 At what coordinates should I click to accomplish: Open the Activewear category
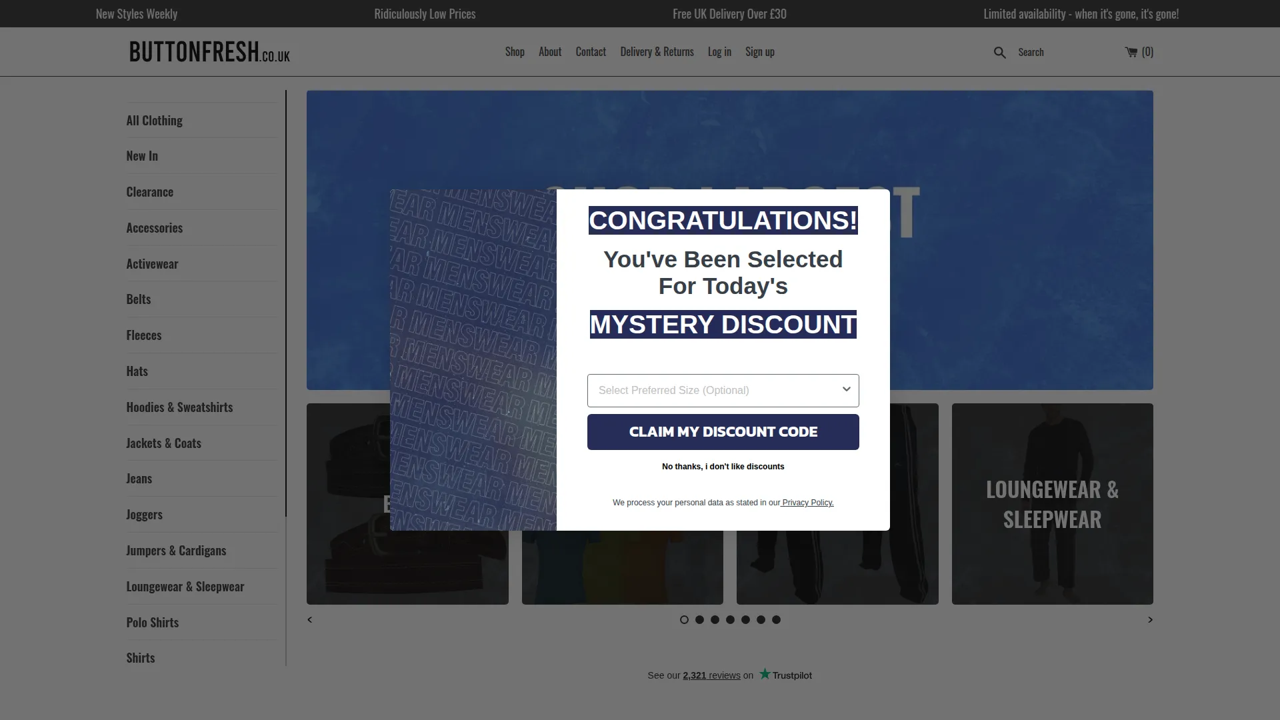(152, 264)
